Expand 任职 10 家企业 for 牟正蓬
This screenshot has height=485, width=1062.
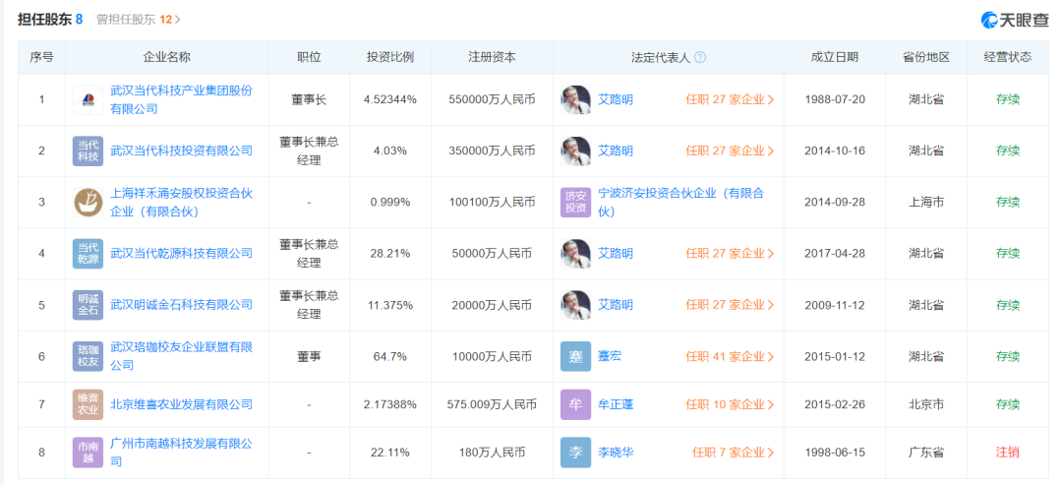730,404
